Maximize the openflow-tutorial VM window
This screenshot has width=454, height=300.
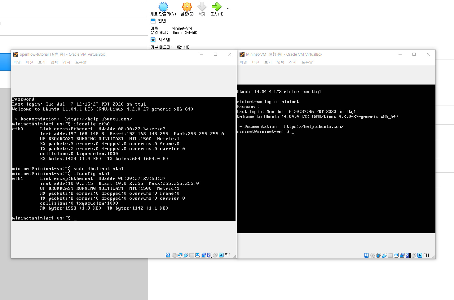click(215, 54)
